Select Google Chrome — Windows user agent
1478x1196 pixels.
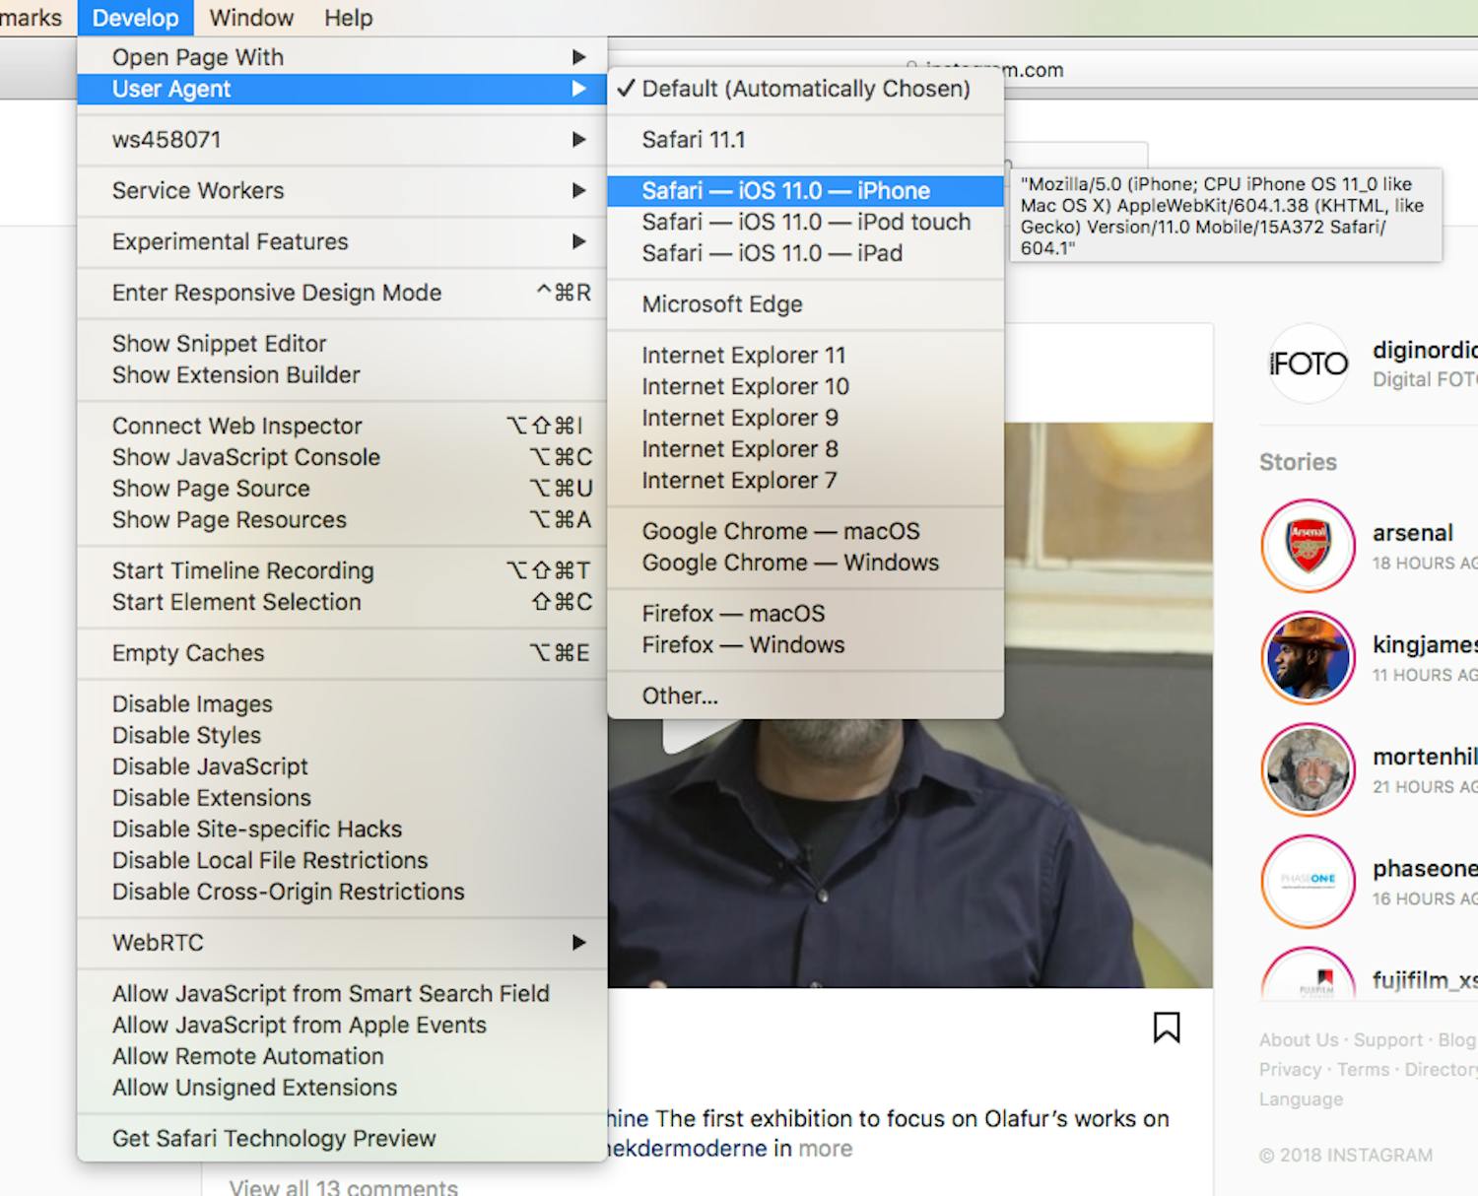[x=790, y=563]
